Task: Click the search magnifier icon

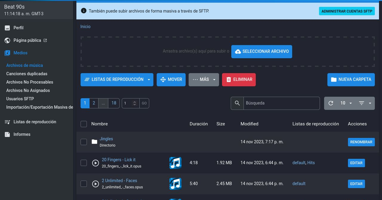Action: 237,103
